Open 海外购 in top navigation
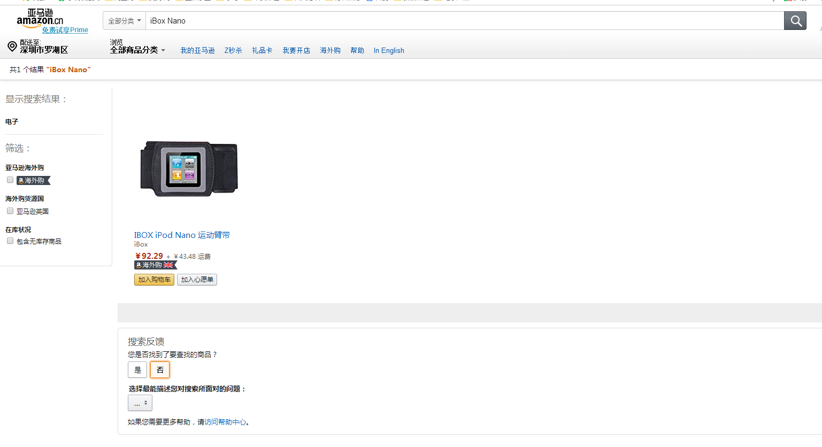Viewport: 822px width, 447px height. [x=330, y=50]
